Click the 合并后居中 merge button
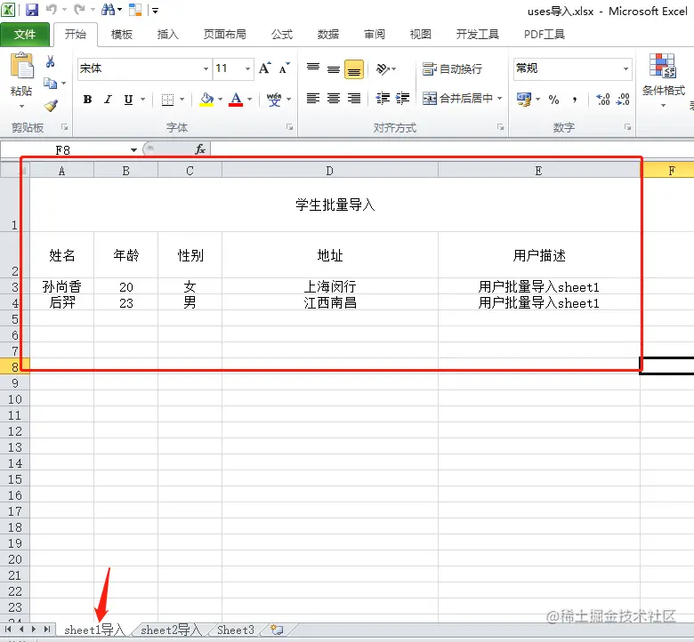 tap(457, 98)
